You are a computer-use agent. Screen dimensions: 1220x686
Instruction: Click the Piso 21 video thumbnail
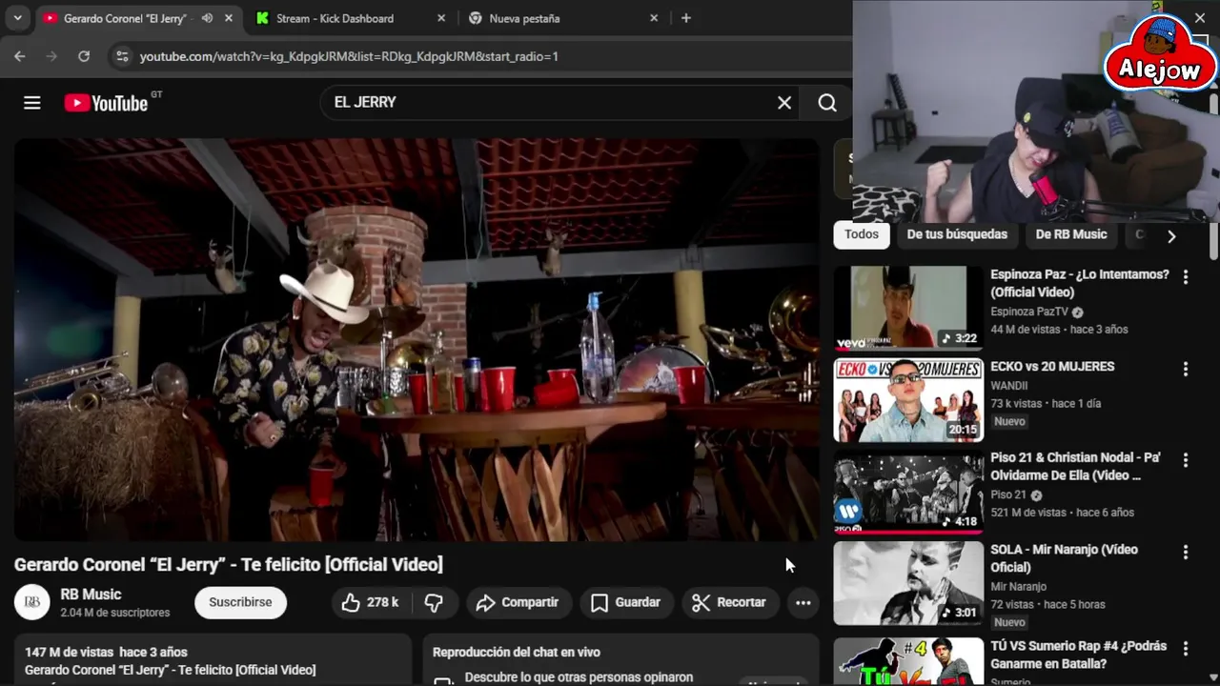(908, 492)
